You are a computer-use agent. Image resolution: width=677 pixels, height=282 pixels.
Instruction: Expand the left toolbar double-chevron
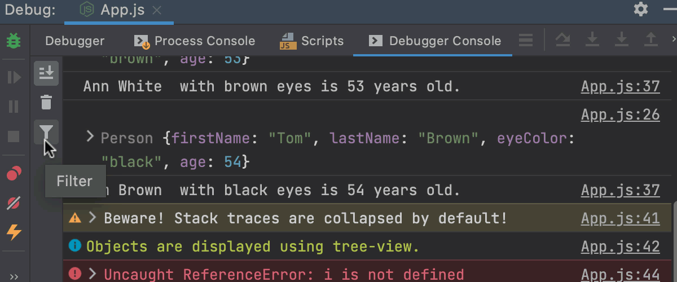[14, 276]
